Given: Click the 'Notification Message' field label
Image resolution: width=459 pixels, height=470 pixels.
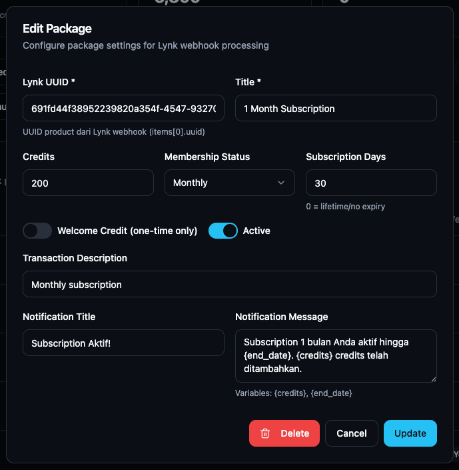Looking at the screenshot, I should 282,317.
